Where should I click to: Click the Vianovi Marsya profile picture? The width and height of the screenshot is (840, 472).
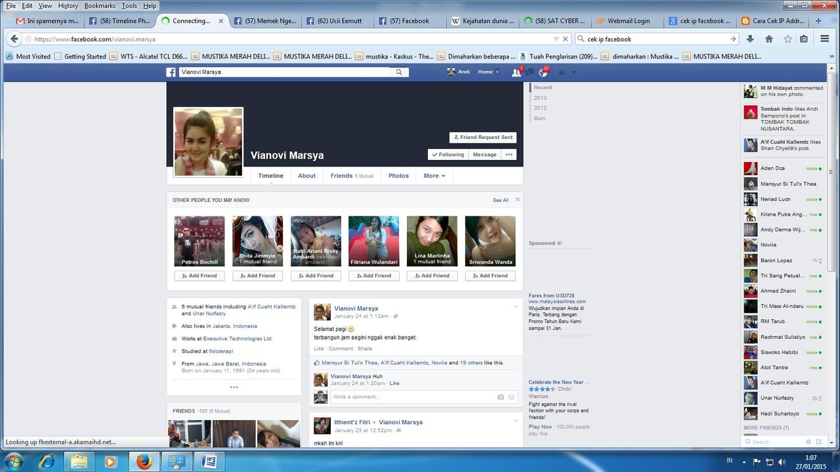208,142
